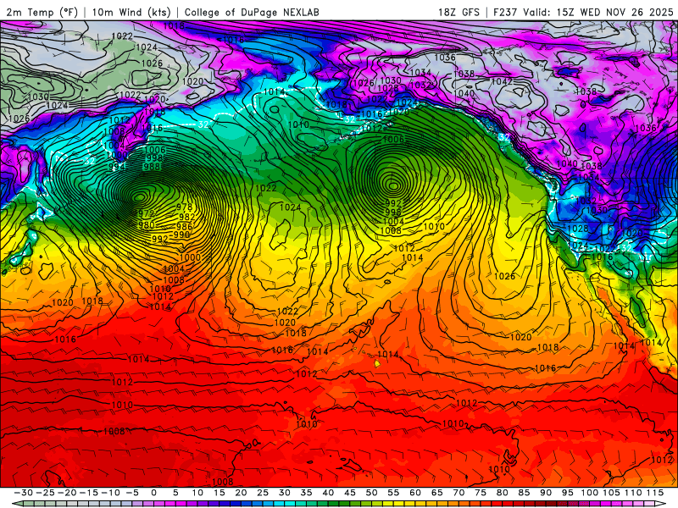Select the "15Z WED NOV 26 2025" valid time
Screen dimensions: 678x508
[x=615, y=12]
